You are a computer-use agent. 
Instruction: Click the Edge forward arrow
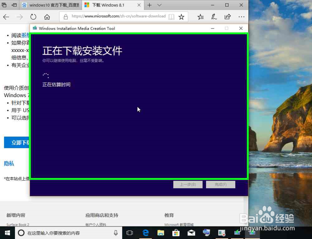[x=19, y=17]
